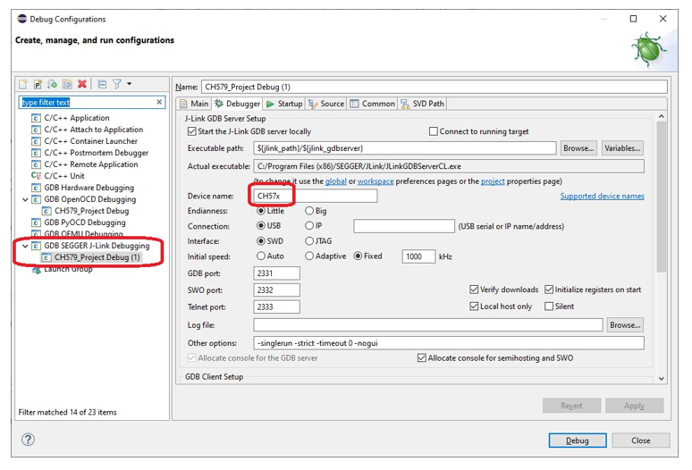
Task: Clear the filter text with X icon
Action: click(x=159, y=102)
